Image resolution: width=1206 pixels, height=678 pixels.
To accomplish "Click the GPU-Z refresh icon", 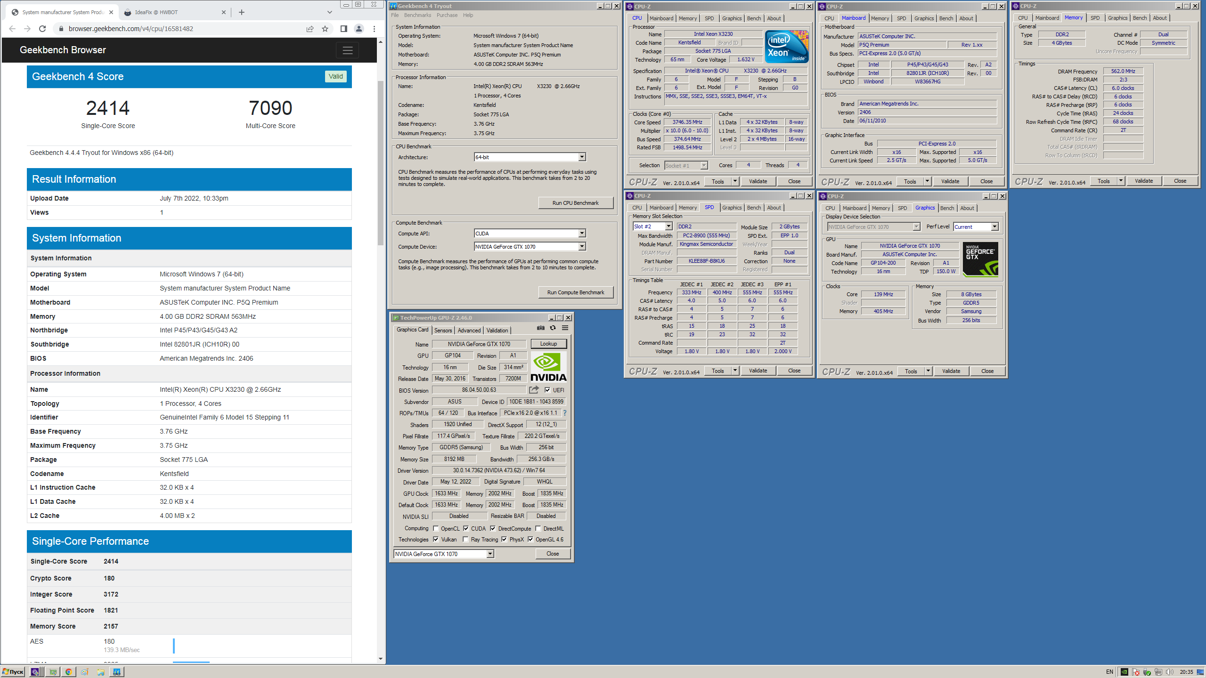I will [x=553, y=328].
